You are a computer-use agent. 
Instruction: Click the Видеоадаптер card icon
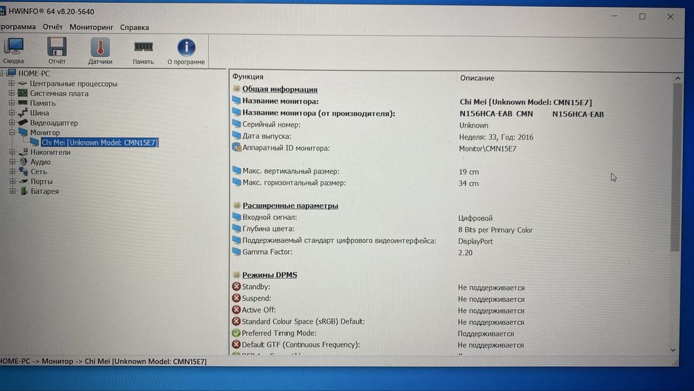pos(23,122)
